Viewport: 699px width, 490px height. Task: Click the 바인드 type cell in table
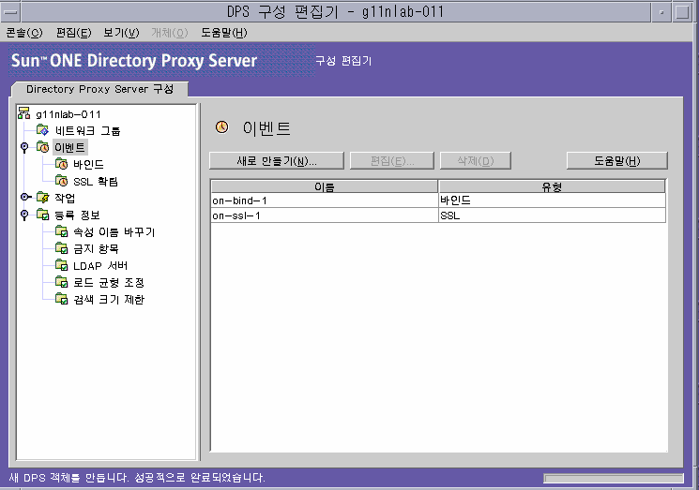tap(552, 200)
